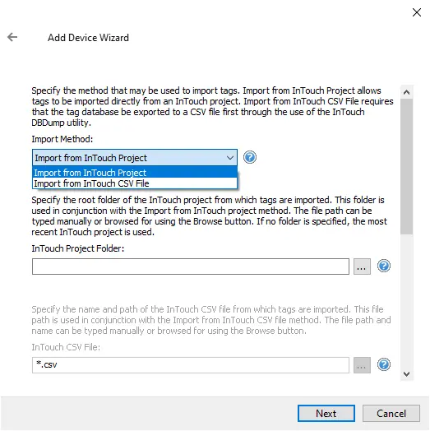Proceed with the Next button

pos(326,413)
